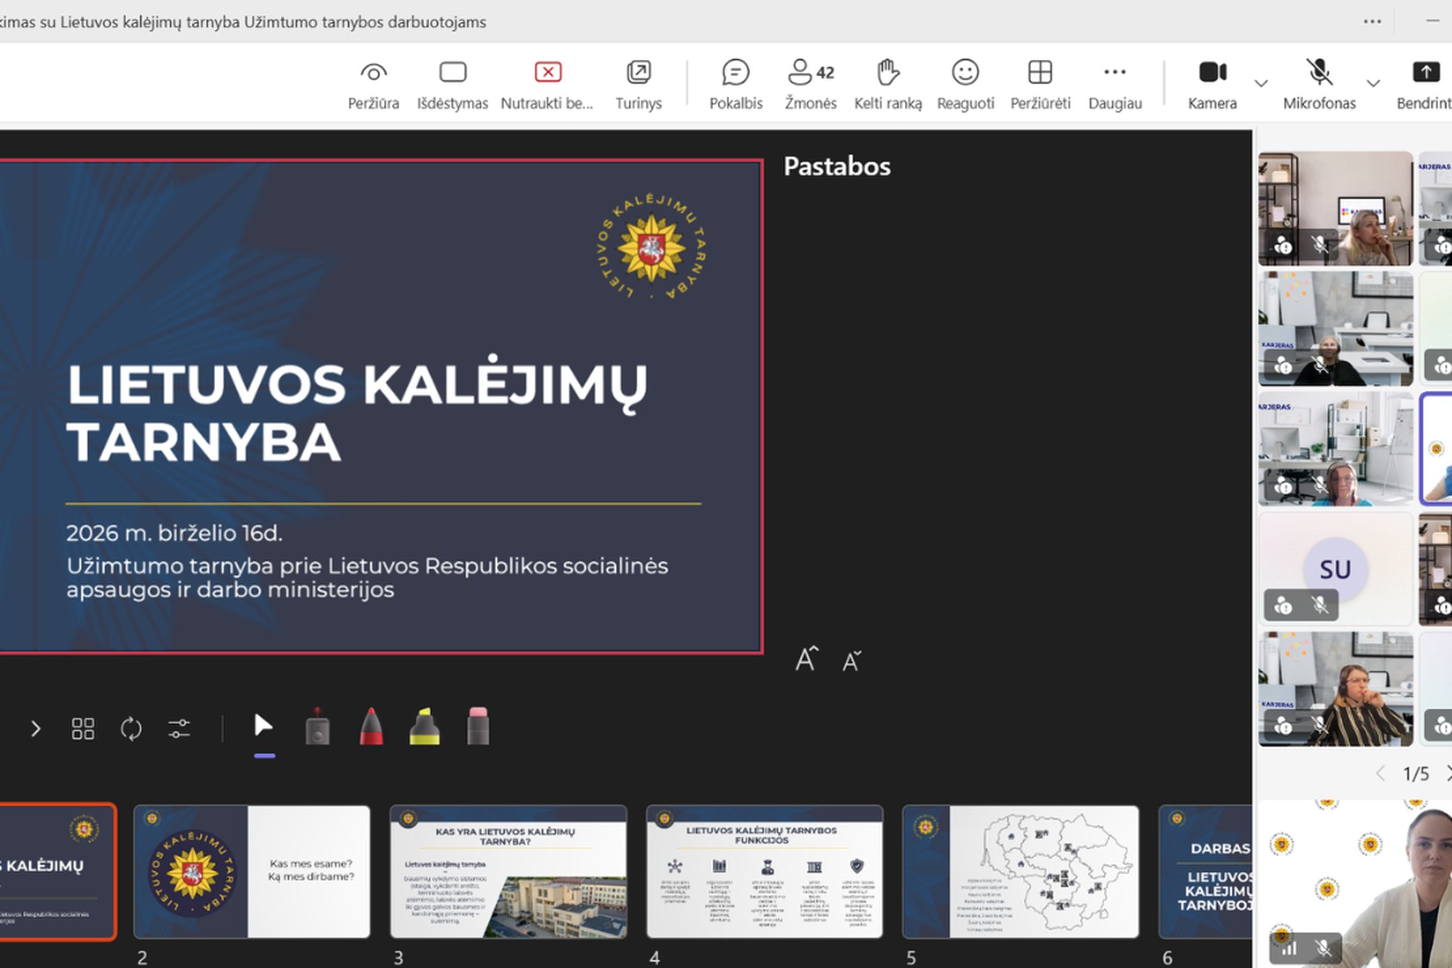Select participant video with striped blouse
The width and height of the screenshot is (1452, 968).
coord(1335,689)
